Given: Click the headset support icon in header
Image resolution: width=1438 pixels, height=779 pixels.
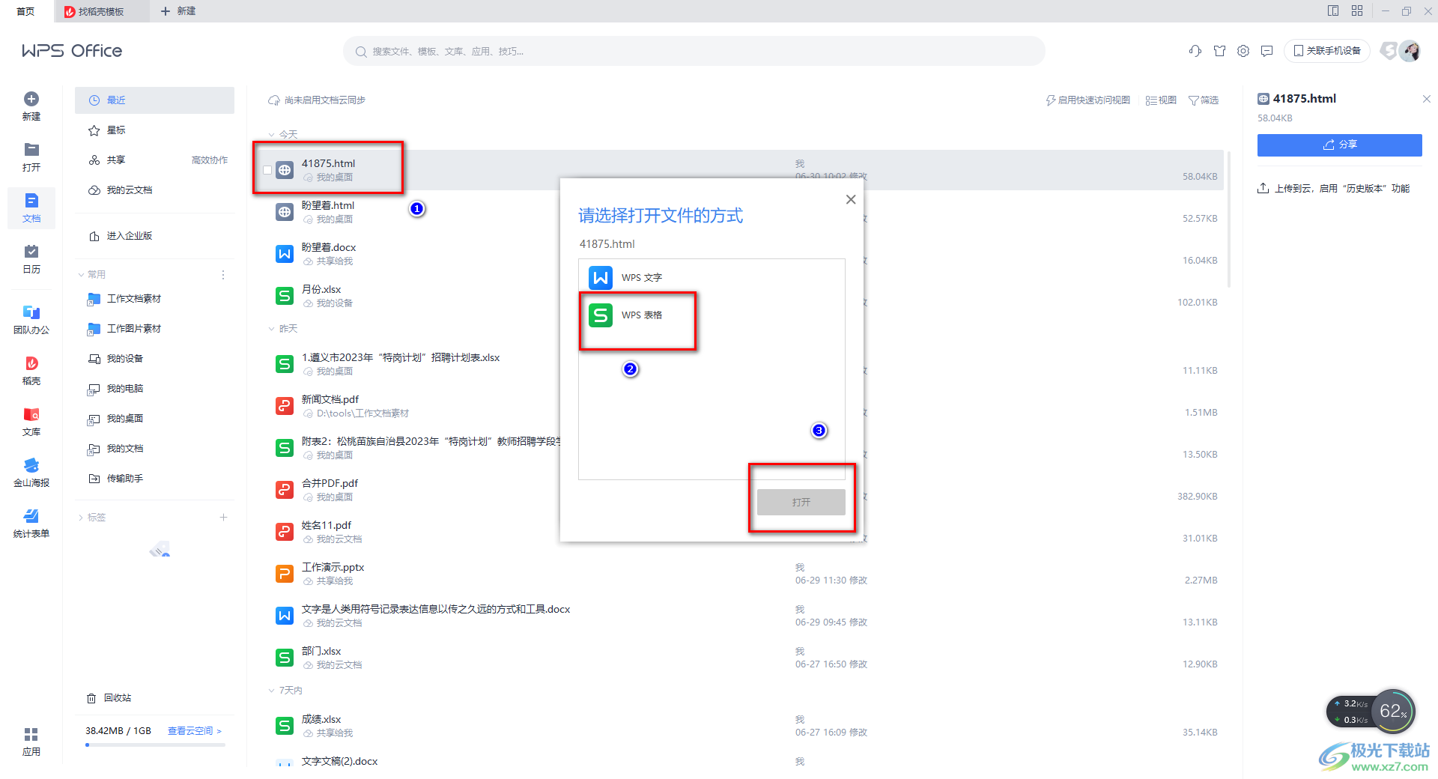Looking at the screenshot, I should (x=1195, y=51).
